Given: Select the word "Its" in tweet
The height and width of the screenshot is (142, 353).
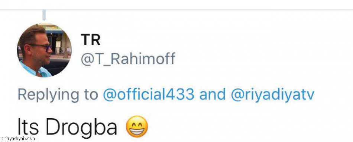Looking at the screenshot, I should pyautogui.click(x=28, y=127).
